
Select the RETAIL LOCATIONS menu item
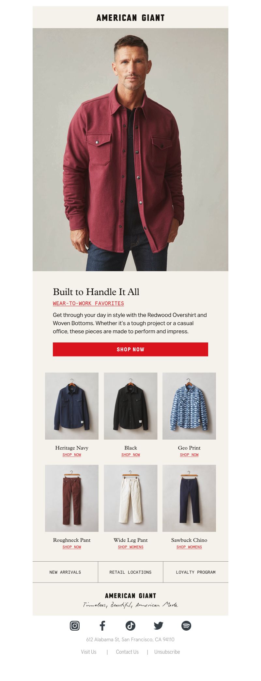[130, 572]
